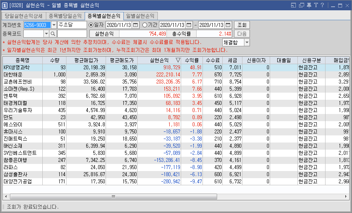
Task: Select the 에스와이 row
Action: pyautogui.click(x=176, y=124)
